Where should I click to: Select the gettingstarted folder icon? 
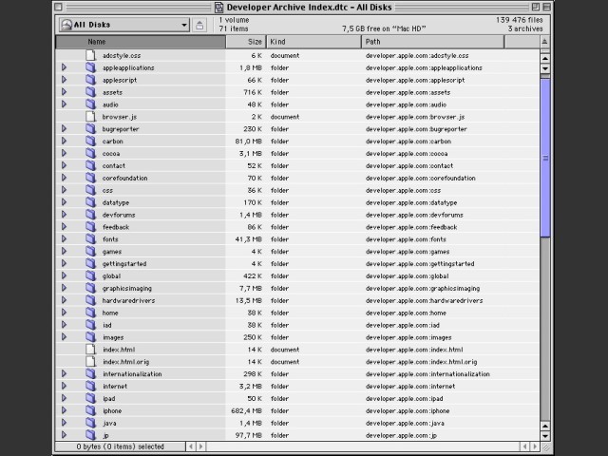tap(91, 264)
